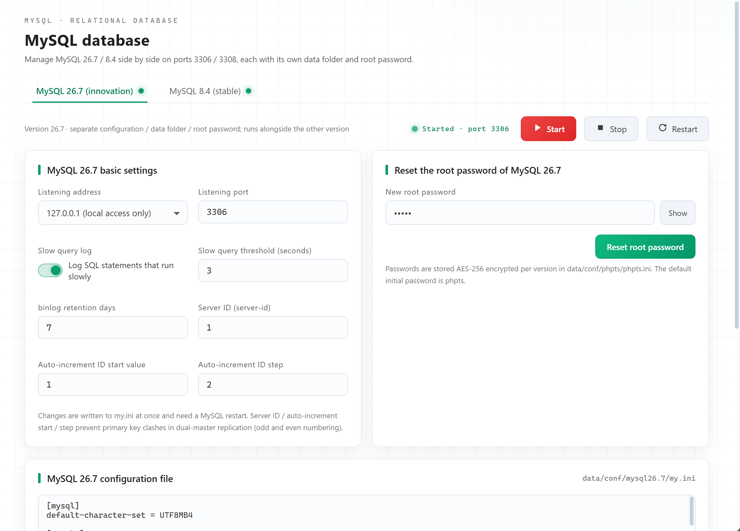Click Reset root password button

(645, 247)
